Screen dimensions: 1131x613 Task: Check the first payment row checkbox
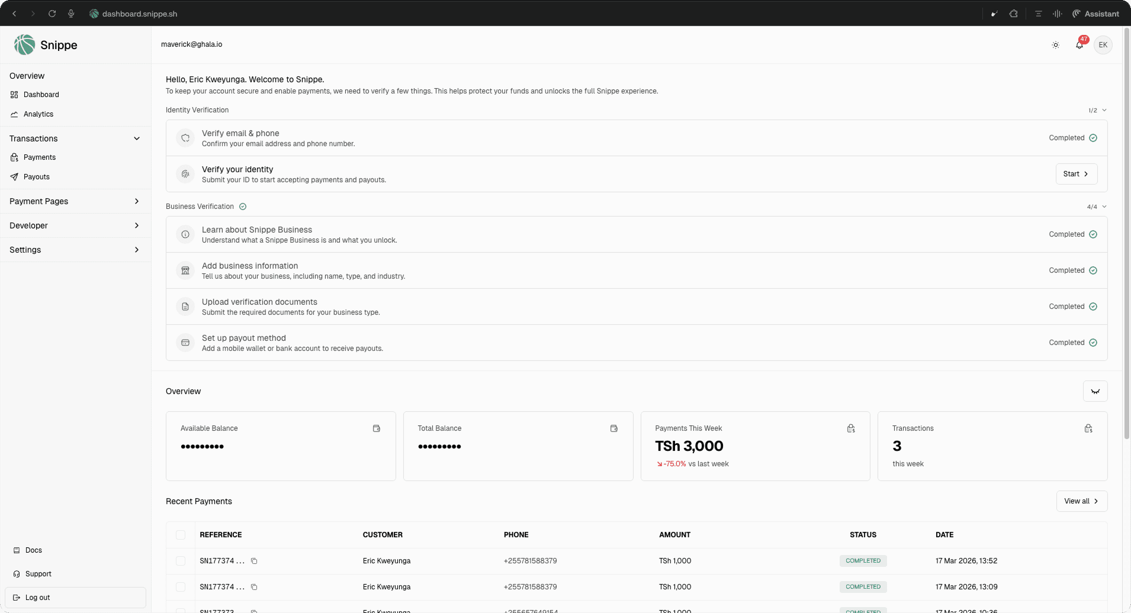181,561
